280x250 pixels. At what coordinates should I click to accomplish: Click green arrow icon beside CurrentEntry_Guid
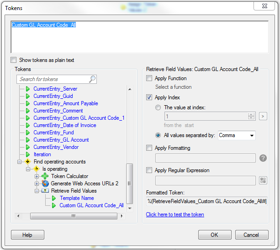(28, 96)
